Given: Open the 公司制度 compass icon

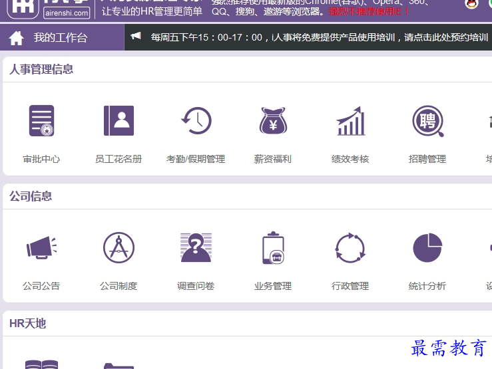Looking at the screenshot, I should (119, 247).
